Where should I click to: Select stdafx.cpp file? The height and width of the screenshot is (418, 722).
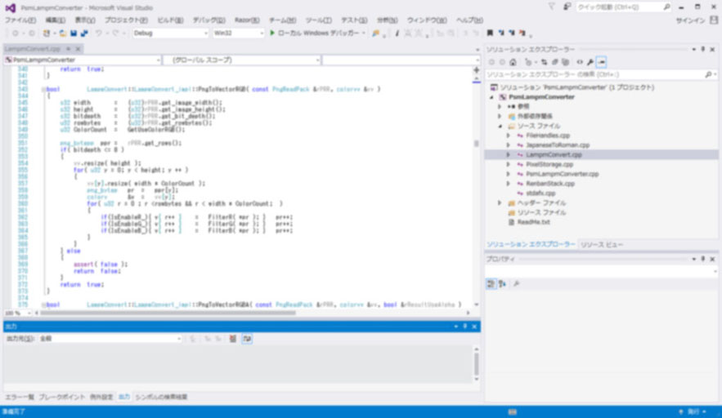pyautogui.click(x=540, y=193)
